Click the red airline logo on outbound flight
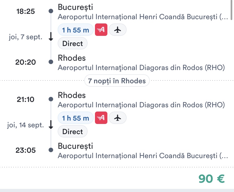Viewport: 234px width, 192px height. click(x=101, y=30)
